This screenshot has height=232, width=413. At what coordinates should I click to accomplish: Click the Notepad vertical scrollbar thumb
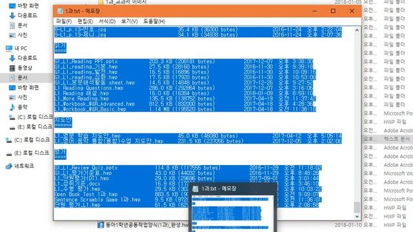tap(357, 207)
